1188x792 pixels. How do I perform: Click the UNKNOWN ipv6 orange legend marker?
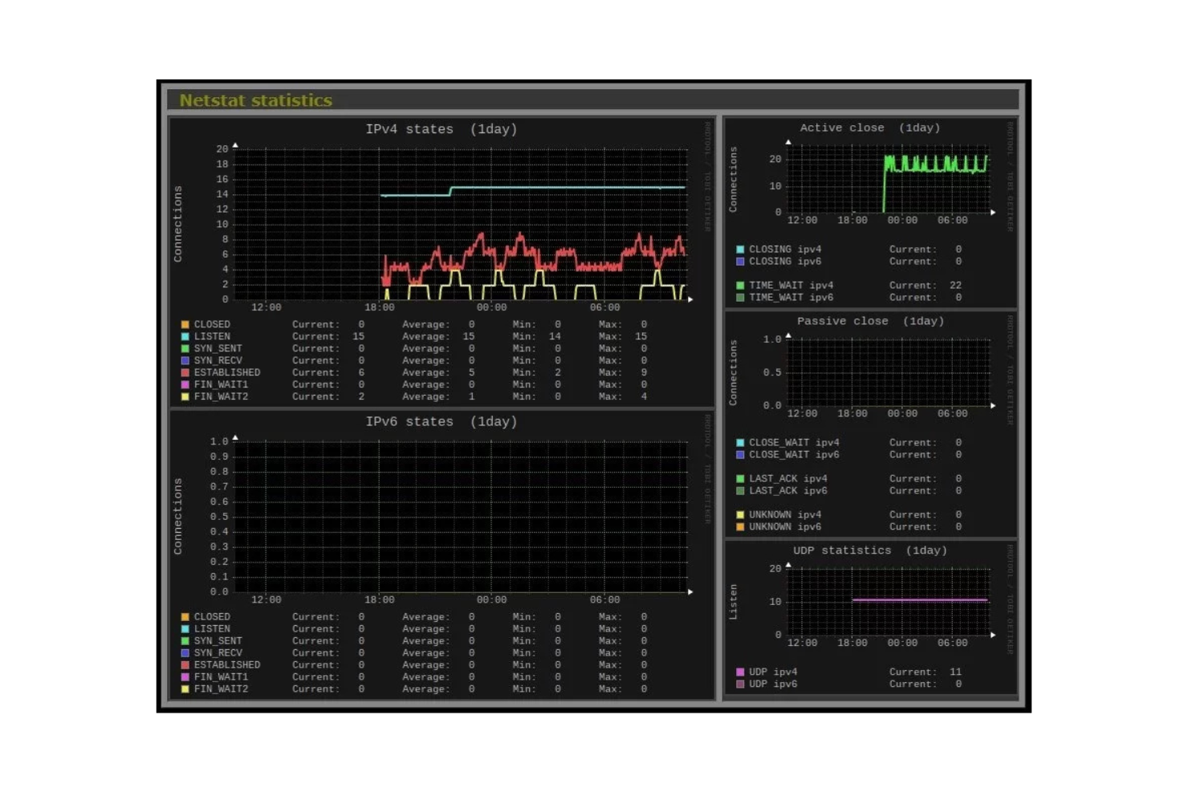pyautogui.click(x=739, y=526)
